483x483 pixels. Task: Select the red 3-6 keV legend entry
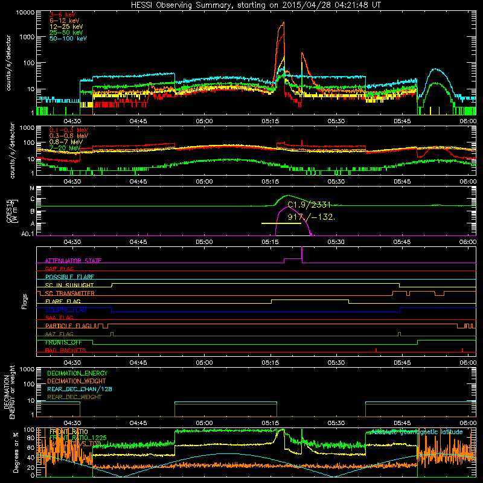62,14
